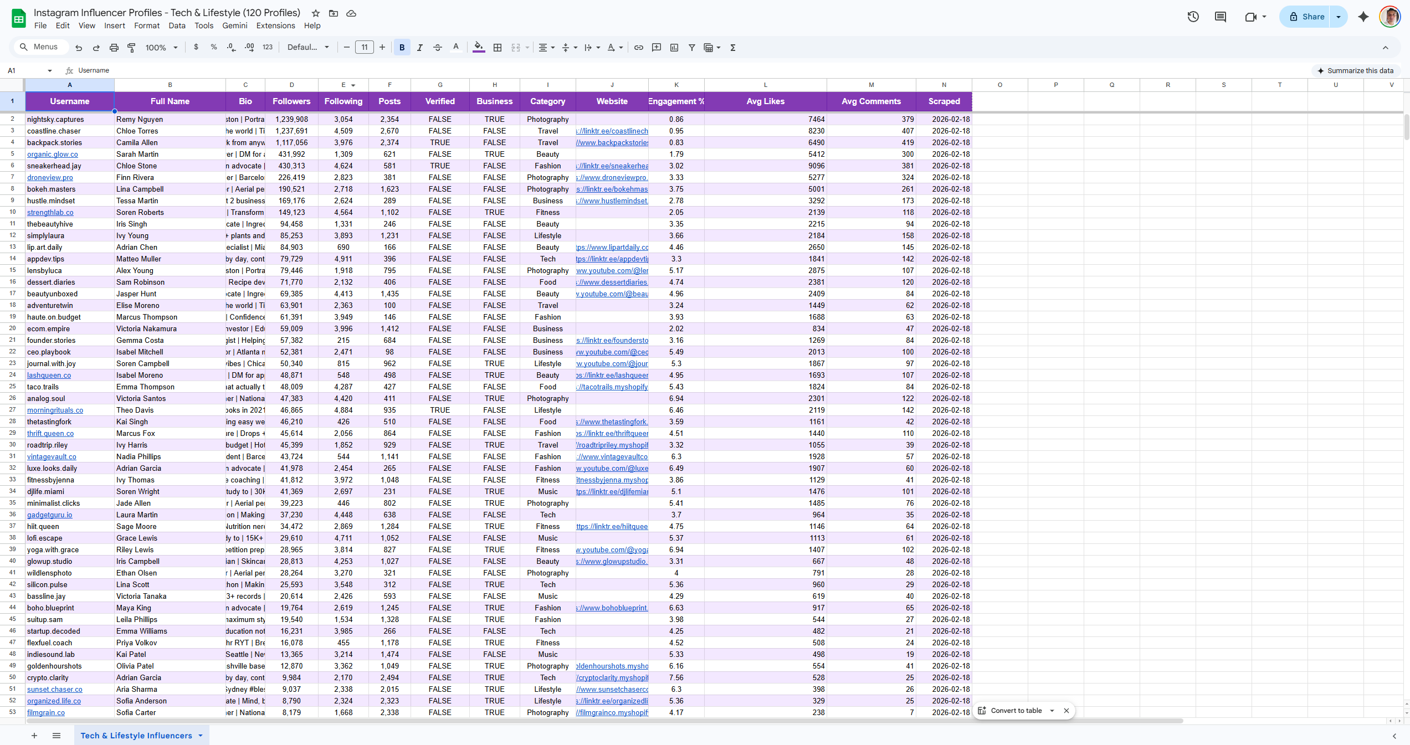Open the Functions (sum) menu
The height and width of the screenshot is (745, 1410).
[x=732, y=48]
